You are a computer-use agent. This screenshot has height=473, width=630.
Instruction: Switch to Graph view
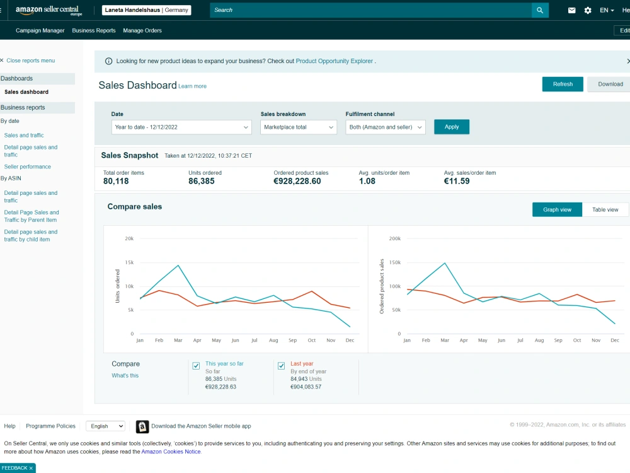pos(557,209)
